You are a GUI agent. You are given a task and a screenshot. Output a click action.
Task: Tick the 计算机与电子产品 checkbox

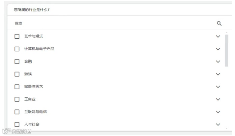pyautogui.click(x=17, y=49)
